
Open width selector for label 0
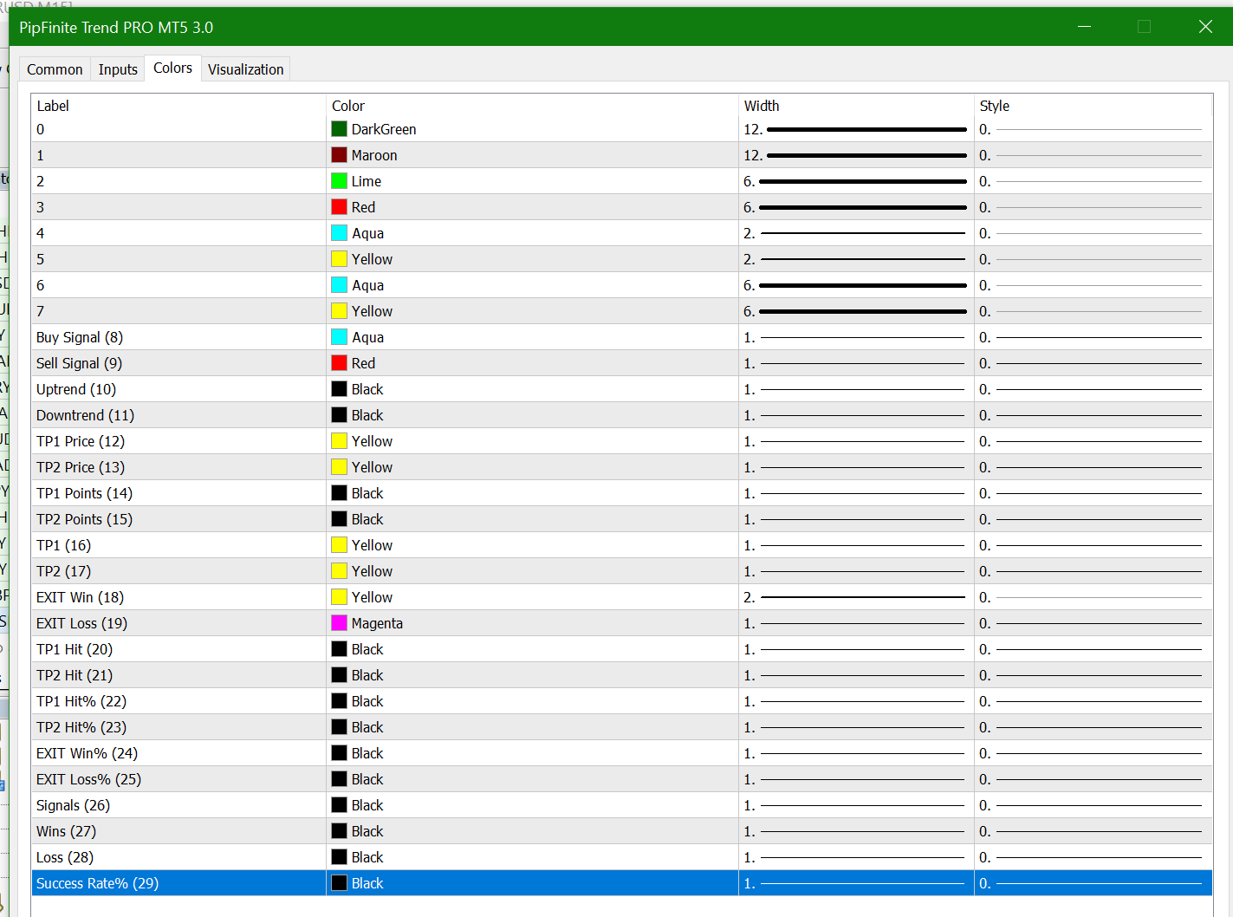coord(856,129)
